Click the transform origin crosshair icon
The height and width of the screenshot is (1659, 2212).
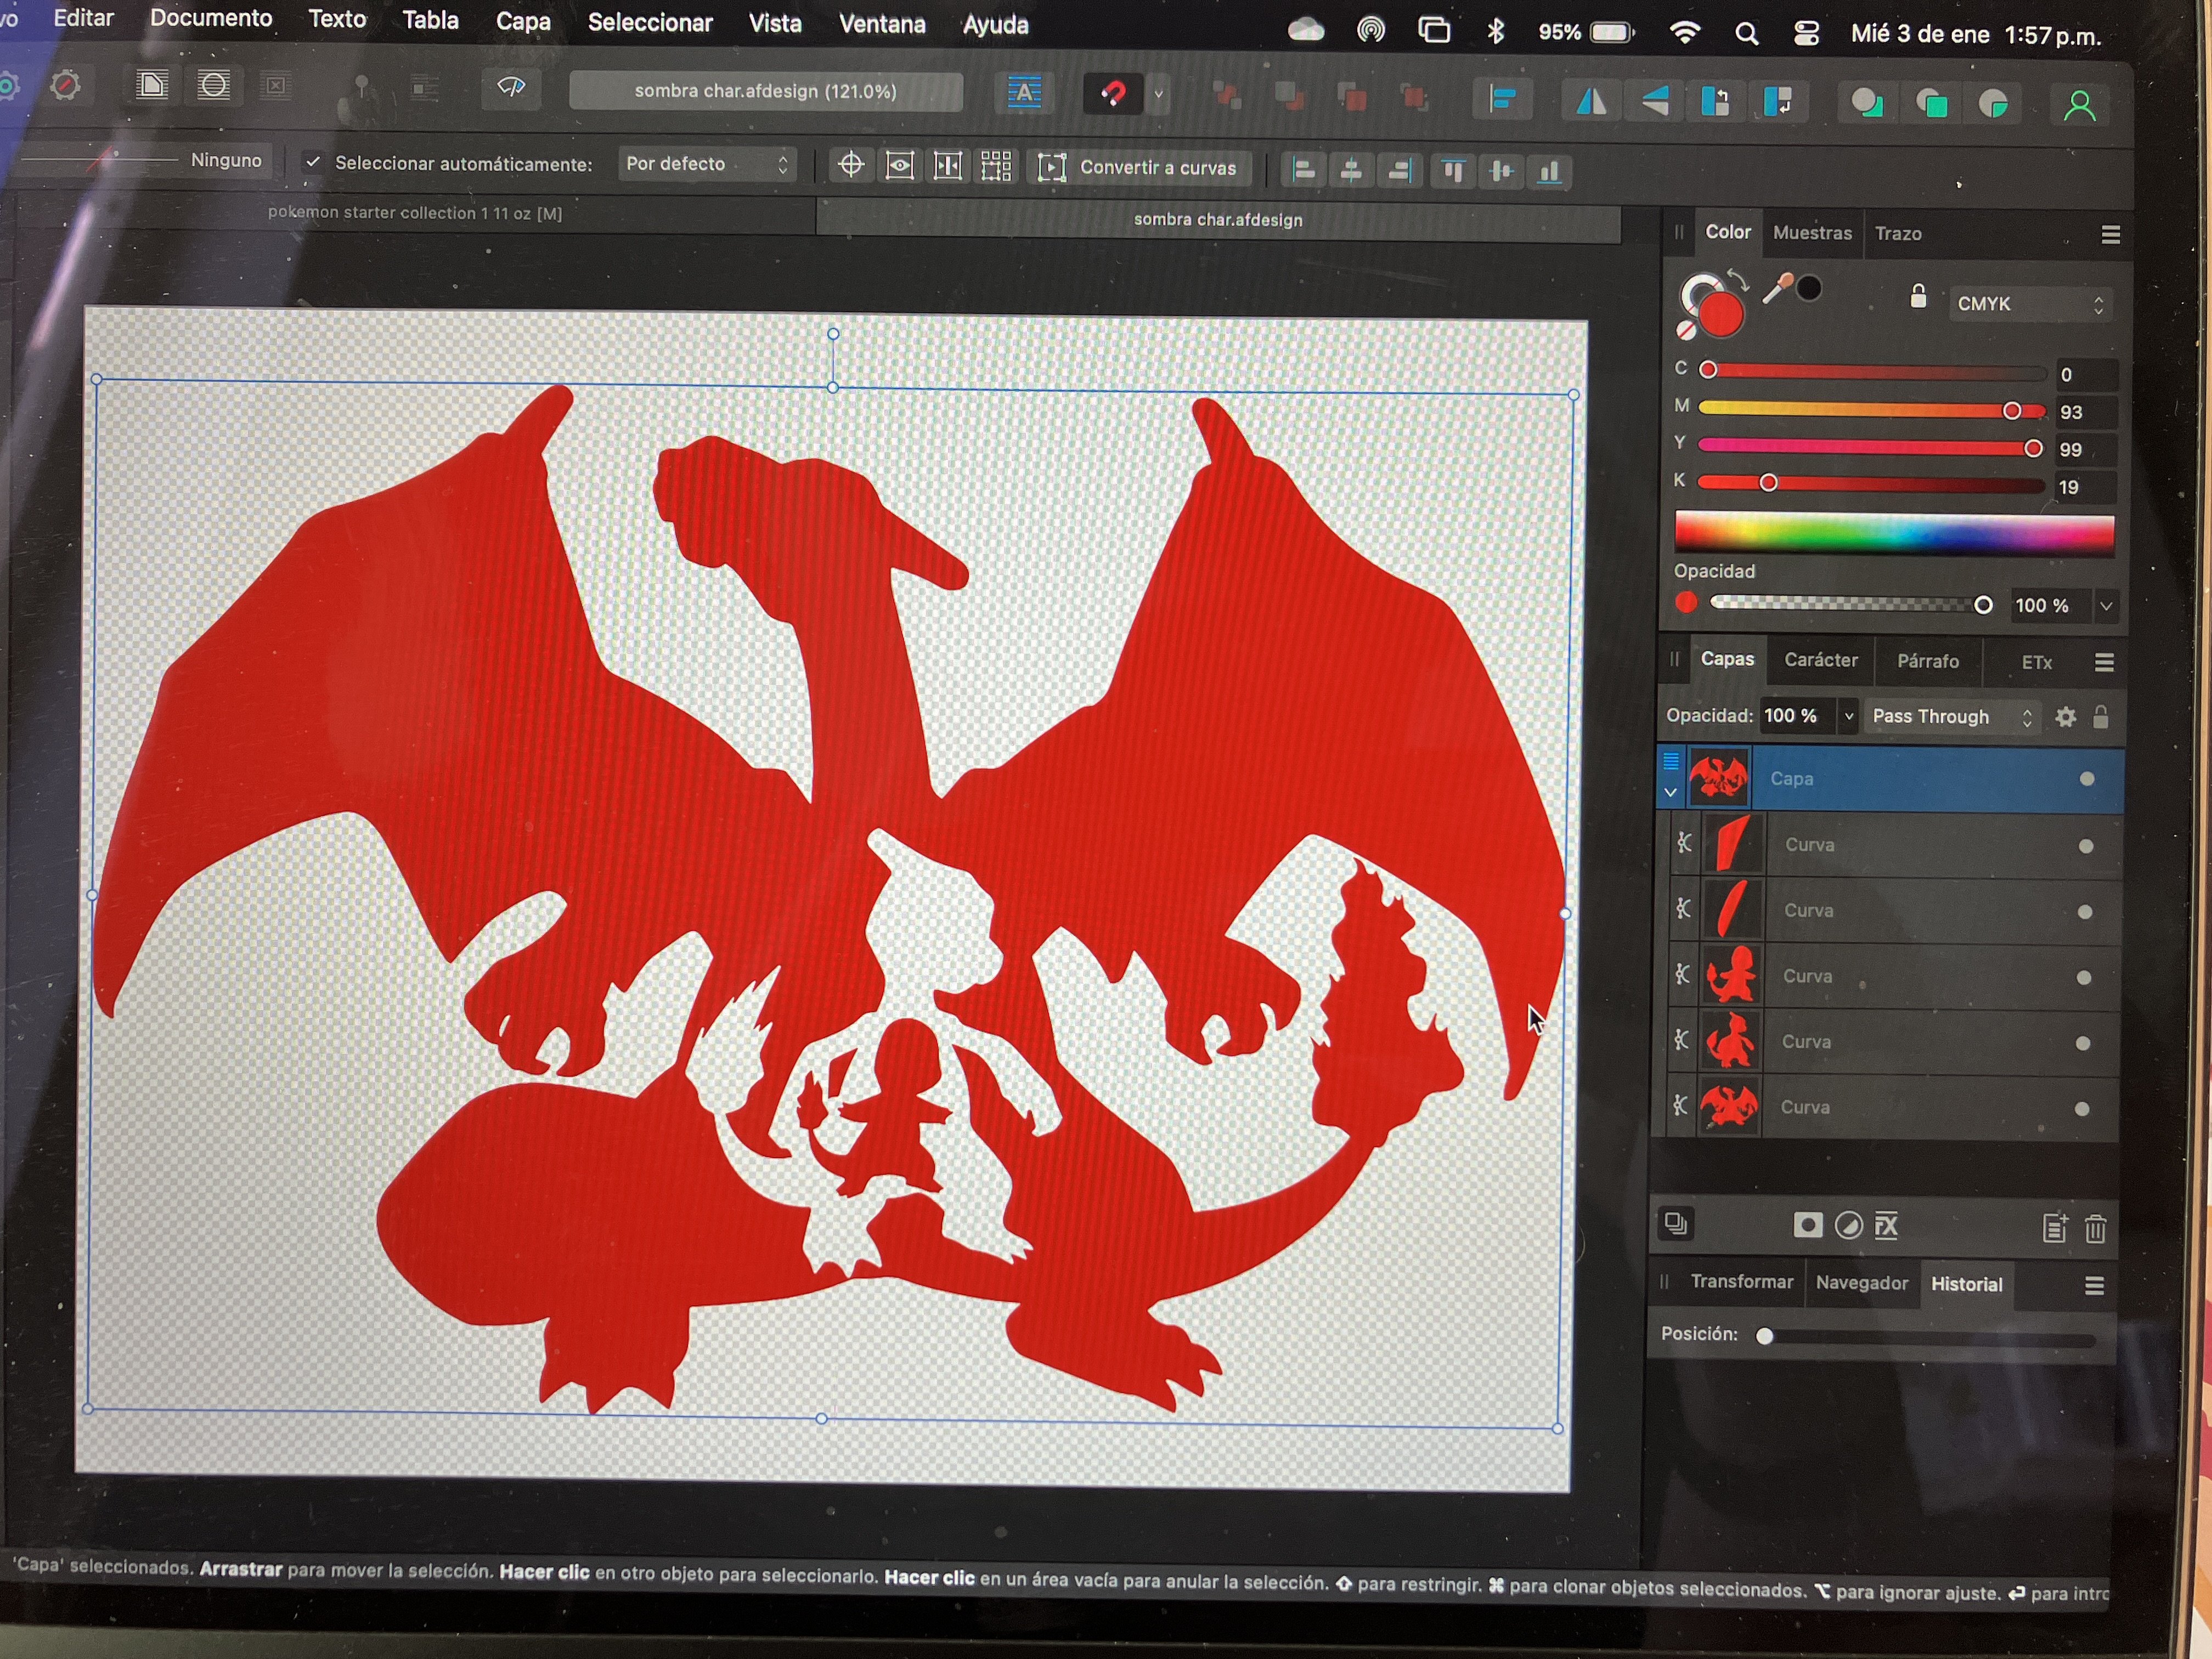tap(851, 164)
